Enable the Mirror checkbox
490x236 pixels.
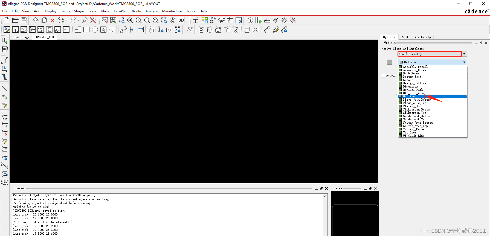coord(383,76)
